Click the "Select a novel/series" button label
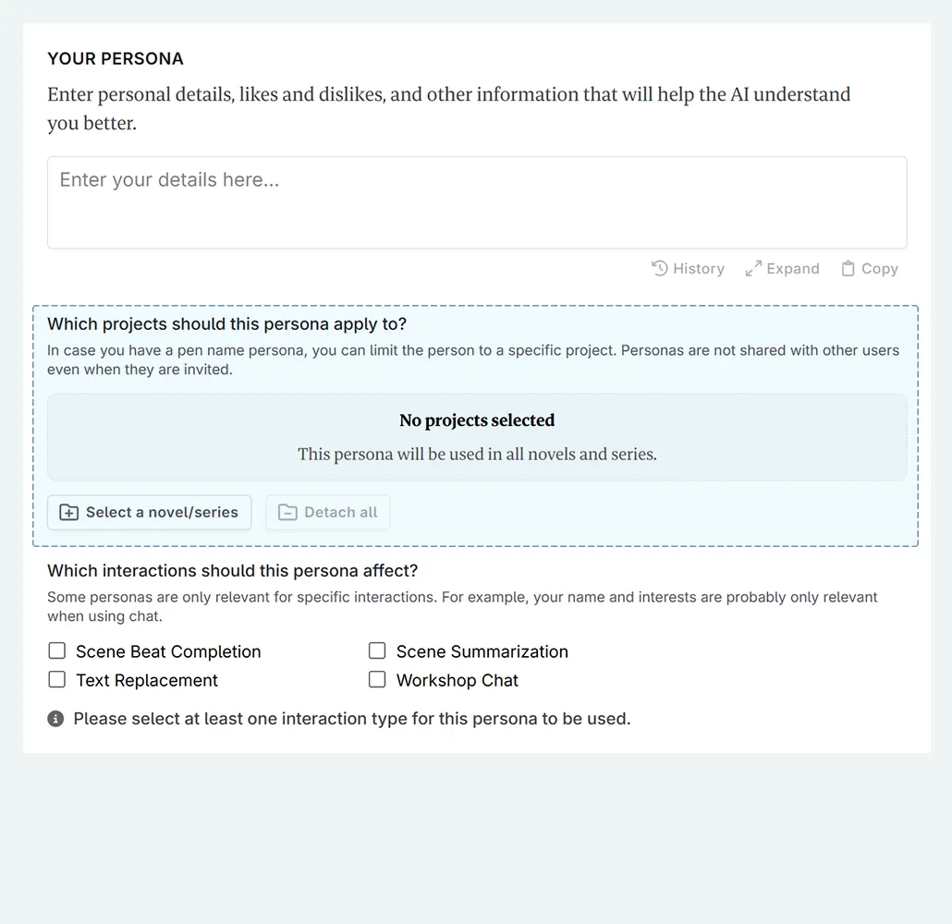This screenshot has width=952, height=924. pyautogui.click(x=162, y=513)
